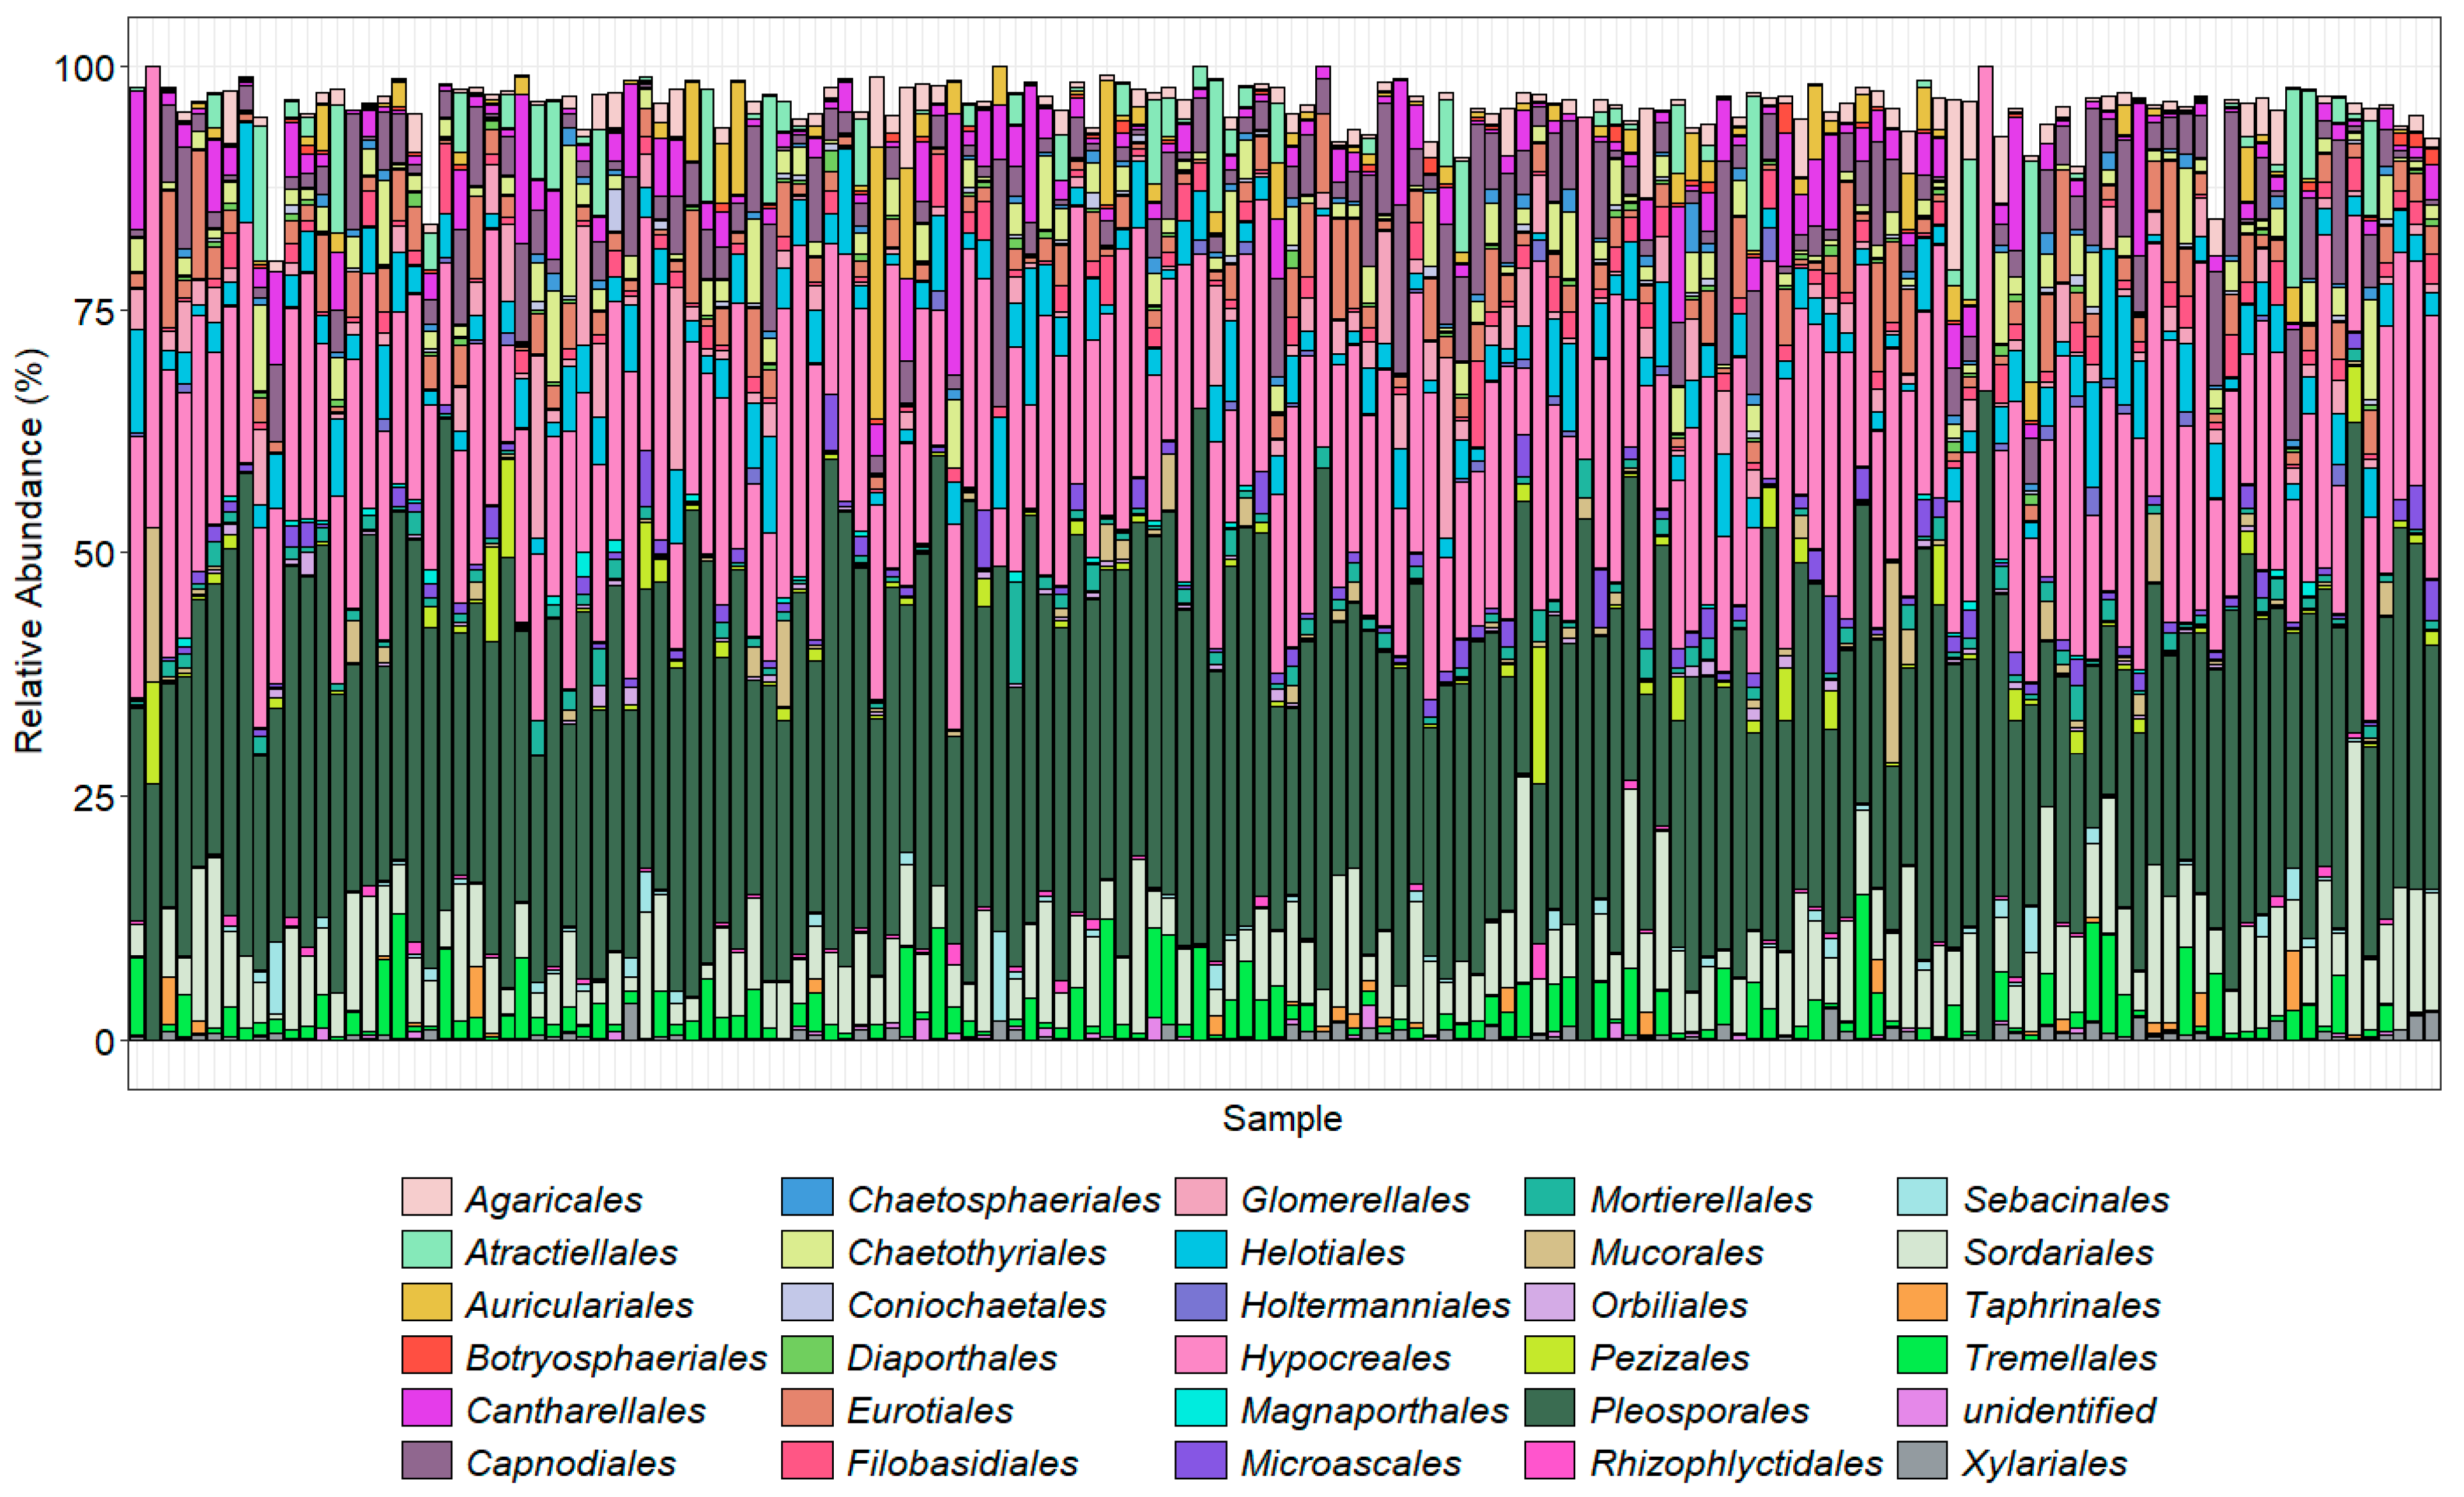Image resolution: width=2464 pixels, height=1497 pixels.
Task: Select the Capnodiales legend text
Action: point(571,1464)
